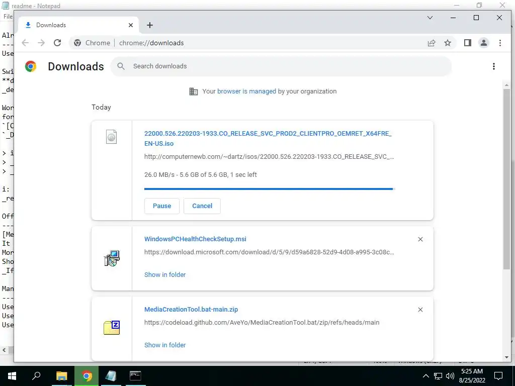
Task: Open the Chrome profile avatar
Action: [x=484, y=43]
